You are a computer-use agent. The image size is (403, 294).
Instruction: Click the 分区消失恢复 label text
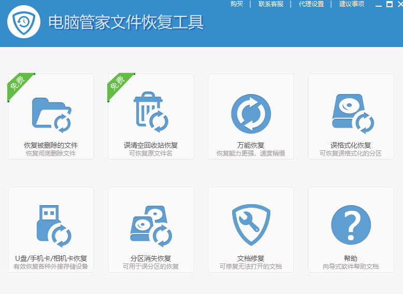(x=151, y=258)
